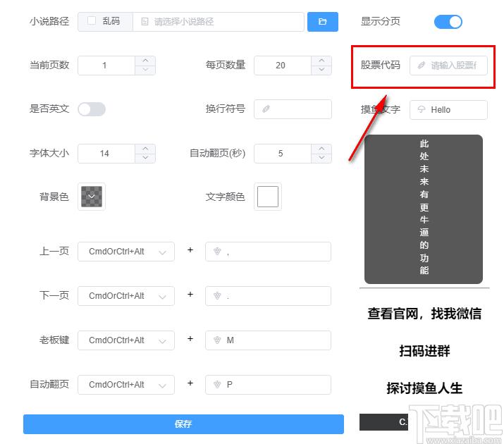504x444 pixels.
Task: Decrease 自动翻页(秒) with the down arrow
Action: pyautogui.click(x=321, y=158)
